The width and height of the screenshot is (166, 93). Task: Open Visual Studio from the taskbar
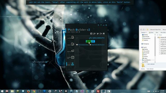point(82,91)
